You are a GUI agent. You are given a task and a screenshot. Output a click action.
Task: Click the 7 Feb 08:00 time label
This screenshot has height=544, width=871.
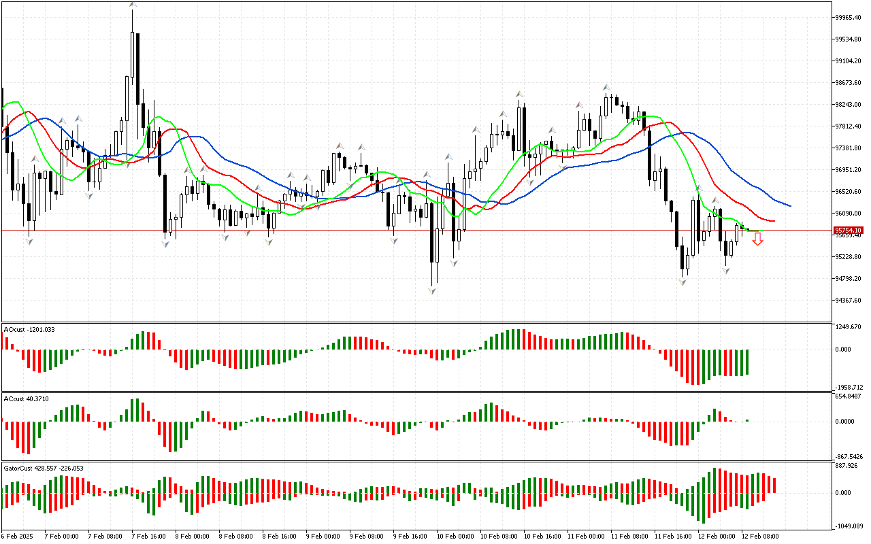click(x=105, y=537)
